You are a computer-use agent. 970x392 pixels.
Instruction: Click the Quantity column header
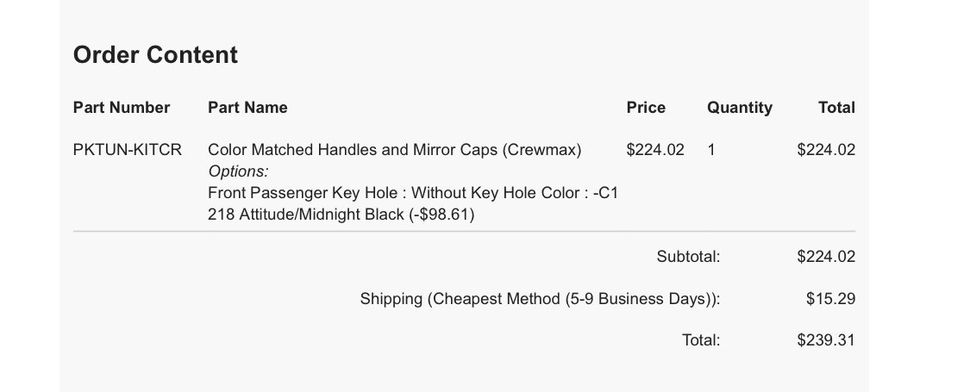point(739,108)
